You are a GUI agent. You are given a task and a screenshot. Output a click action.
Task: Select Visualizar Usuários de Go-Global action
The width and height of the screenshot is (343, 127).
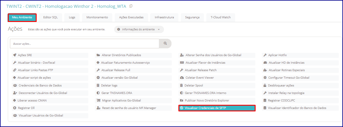[x=50, y=115]
